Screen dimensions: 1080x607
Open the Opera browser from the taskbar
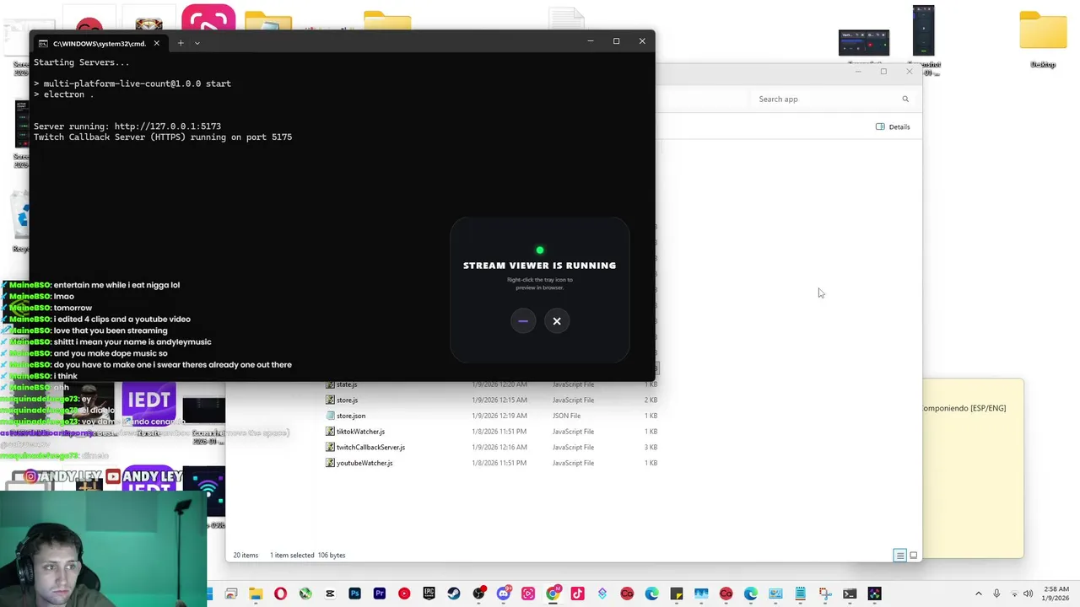[x=280, y=594]
